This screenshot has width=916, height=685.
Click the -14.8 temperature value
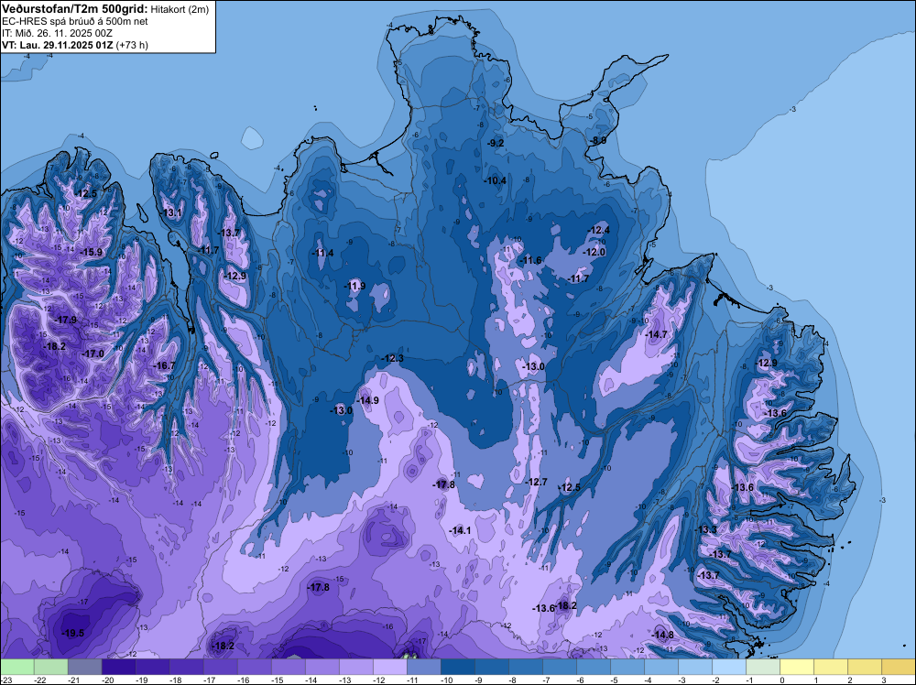663,635
